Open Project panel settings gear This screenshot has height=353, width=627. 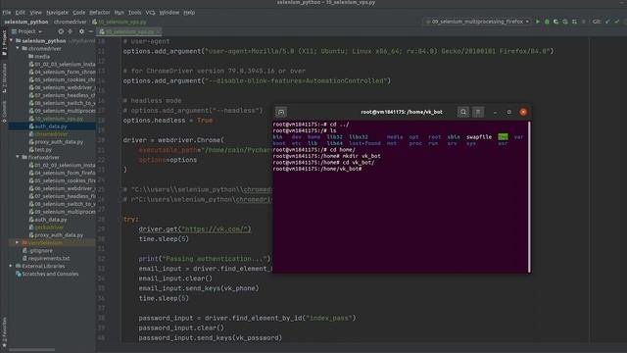click(x=81, y=31)
